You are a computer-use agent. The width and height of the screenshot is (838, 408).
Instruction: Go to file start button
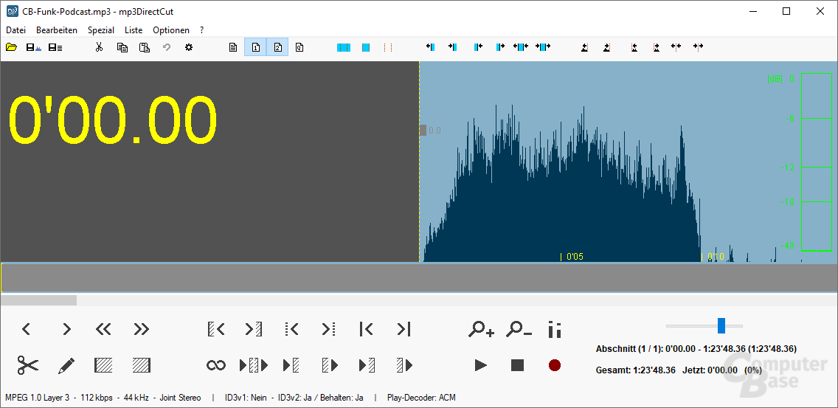pos(366,329)
